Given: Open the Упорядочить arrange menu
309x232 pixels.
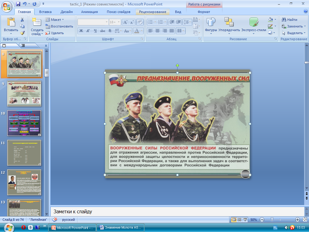Looking at the screenshot, I should pyautogui.click(x=229, y=26).
